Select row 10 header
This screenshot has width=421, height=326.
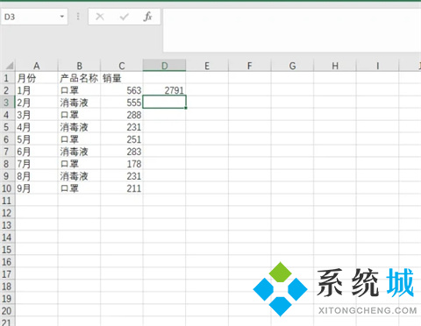click(7, 188)
